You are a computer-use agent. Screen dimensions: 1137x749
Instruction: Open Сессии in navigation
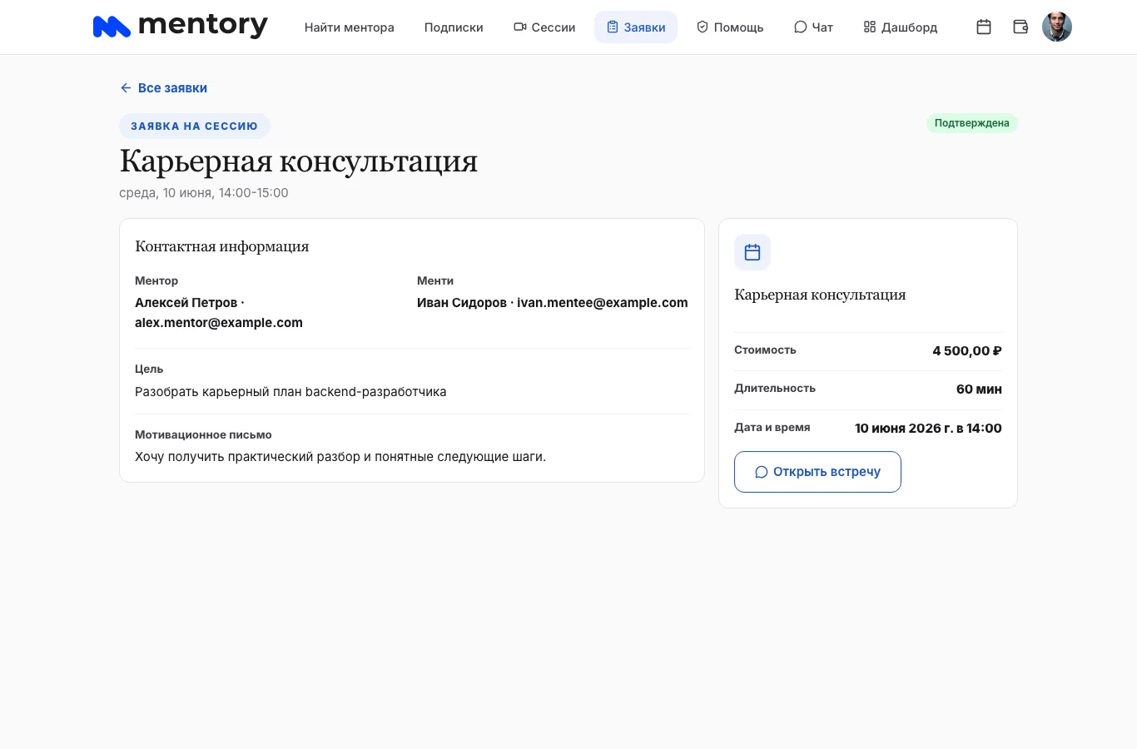(544, 27)
